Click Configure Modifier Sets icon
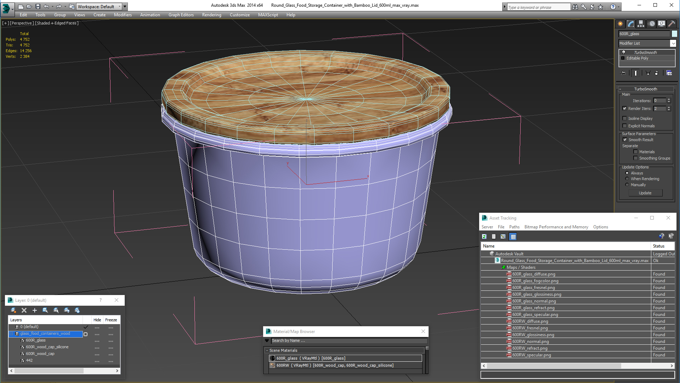Viewport: 680px width, 383px height. [x=669, y=73]
